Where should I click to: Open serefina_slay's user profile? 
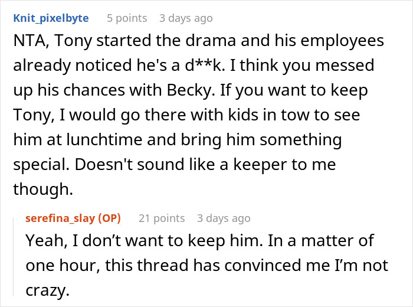60,218
